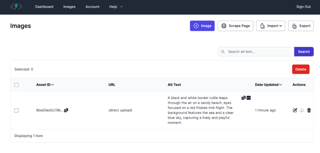Copy alt text as HTML code
Screen dimensions: 320x153
248,98
